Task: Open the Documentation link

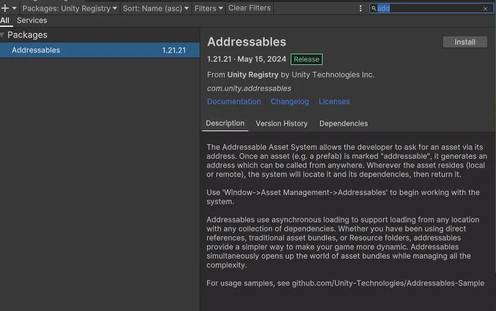Action: click(x=234, y=102)
